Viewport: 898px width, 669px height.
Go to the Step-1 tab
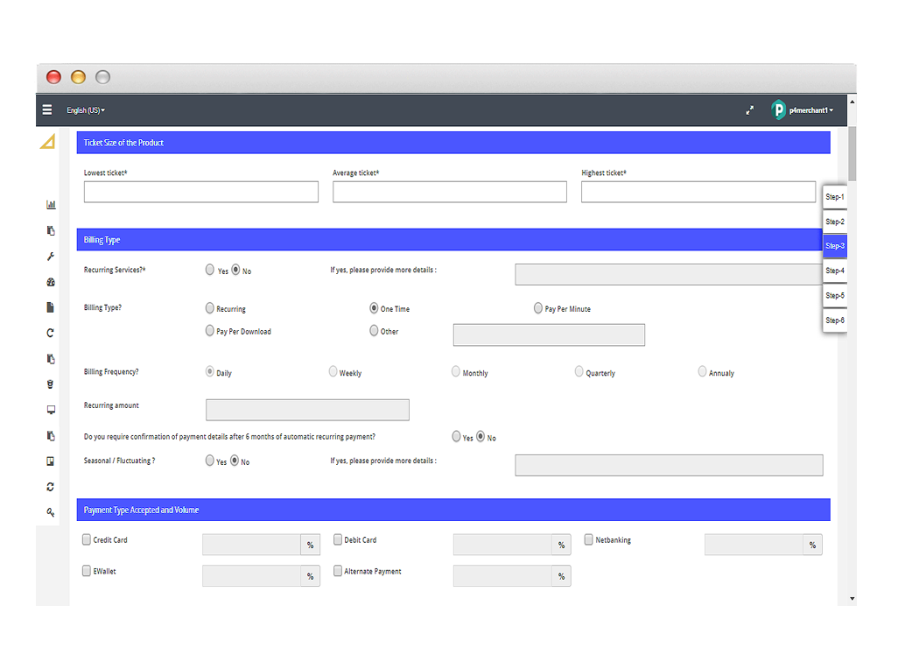[x=833, y=197]
